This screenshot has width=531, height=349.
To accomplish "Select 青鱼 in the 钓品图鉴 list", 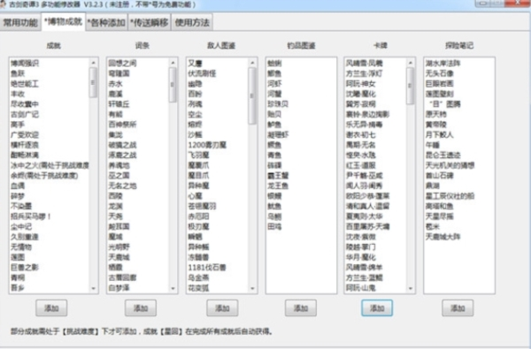I will [x=274, y=155].
